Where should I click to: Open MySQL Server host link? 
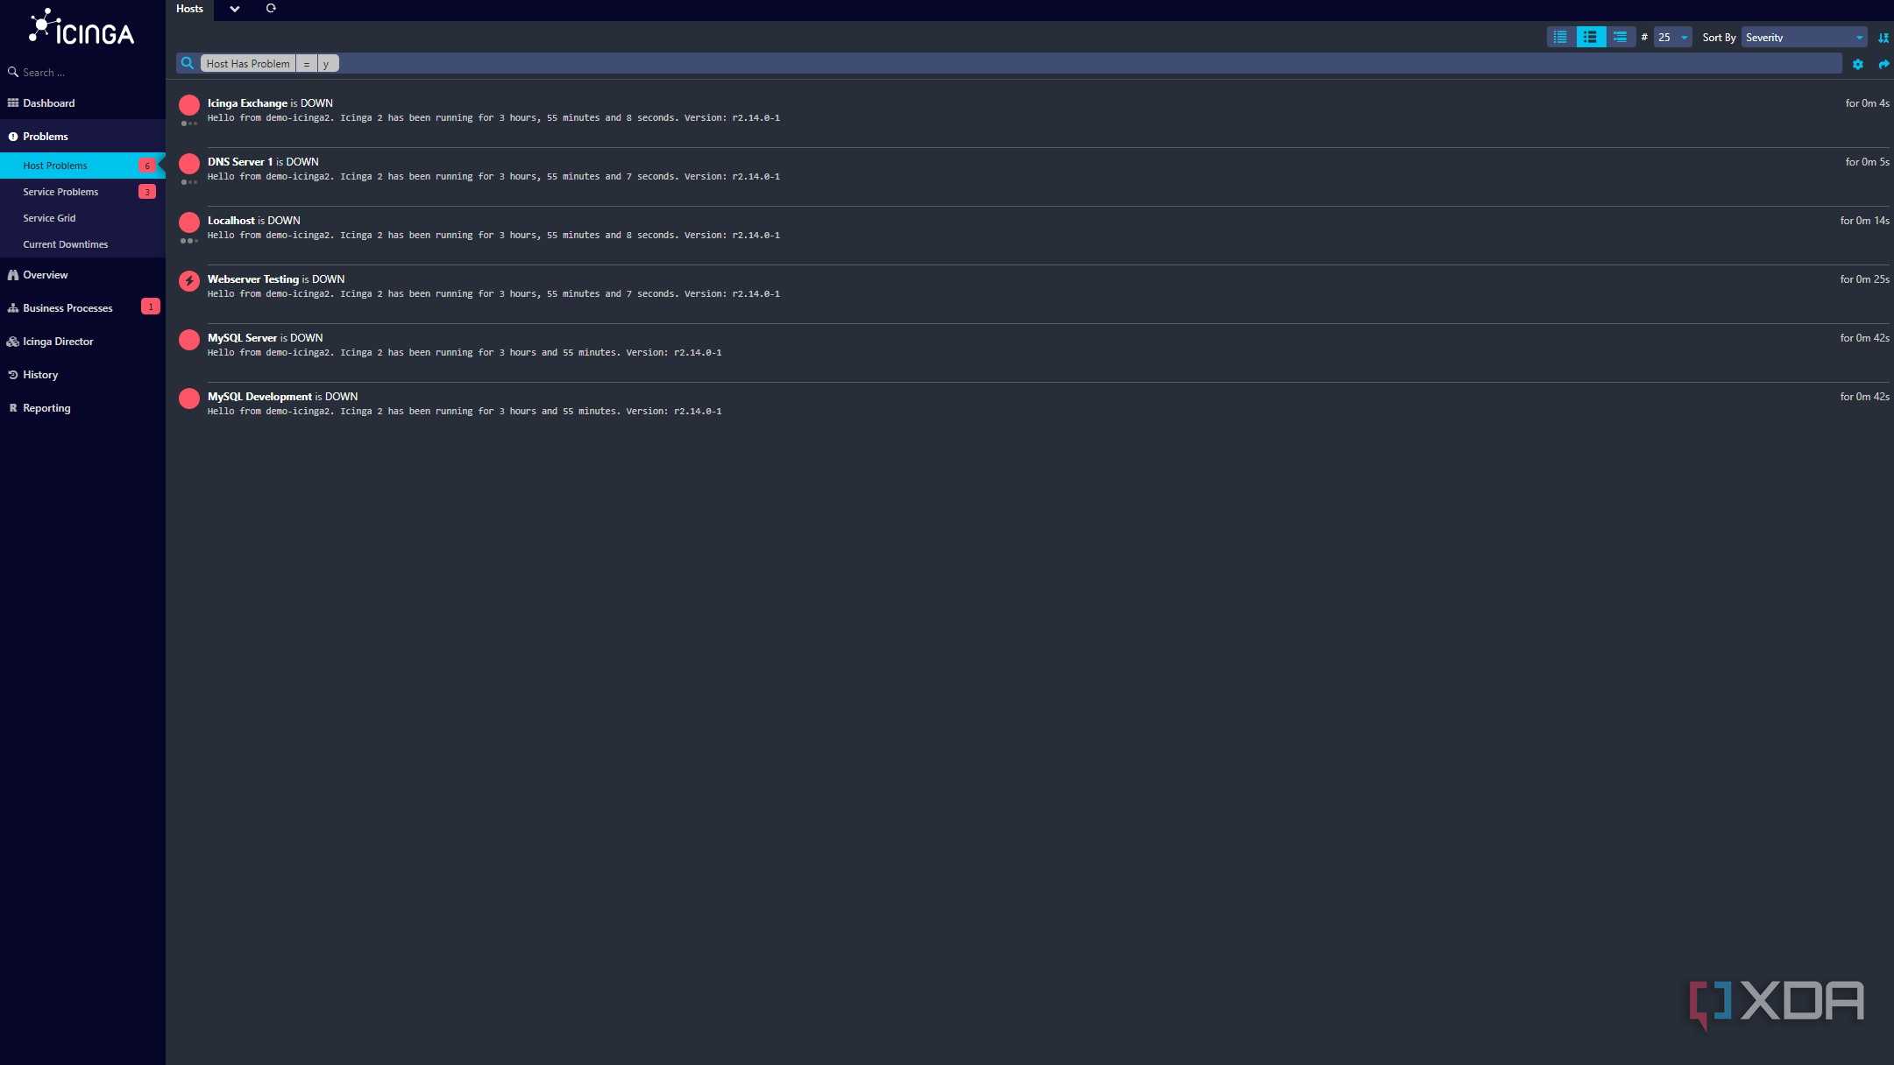(242, 337)
